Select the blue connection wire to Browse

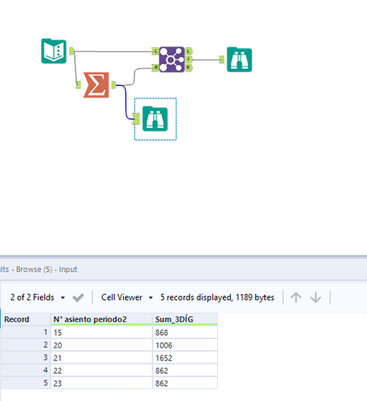126,103
